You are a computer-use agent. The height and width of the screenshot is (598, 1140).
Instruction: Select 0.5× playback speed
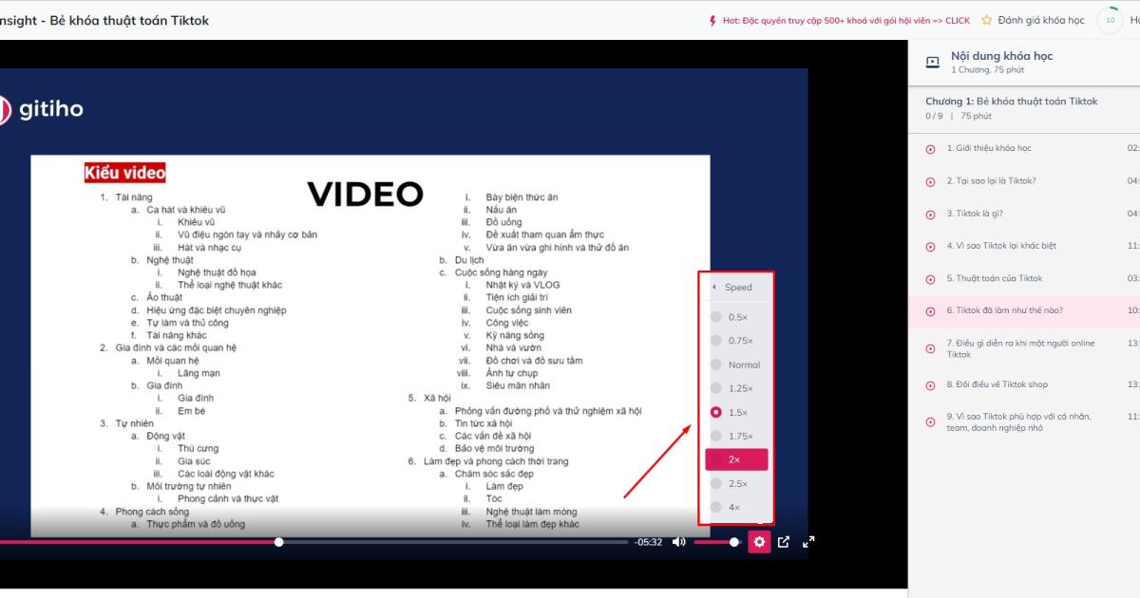[x=736, y=317]
